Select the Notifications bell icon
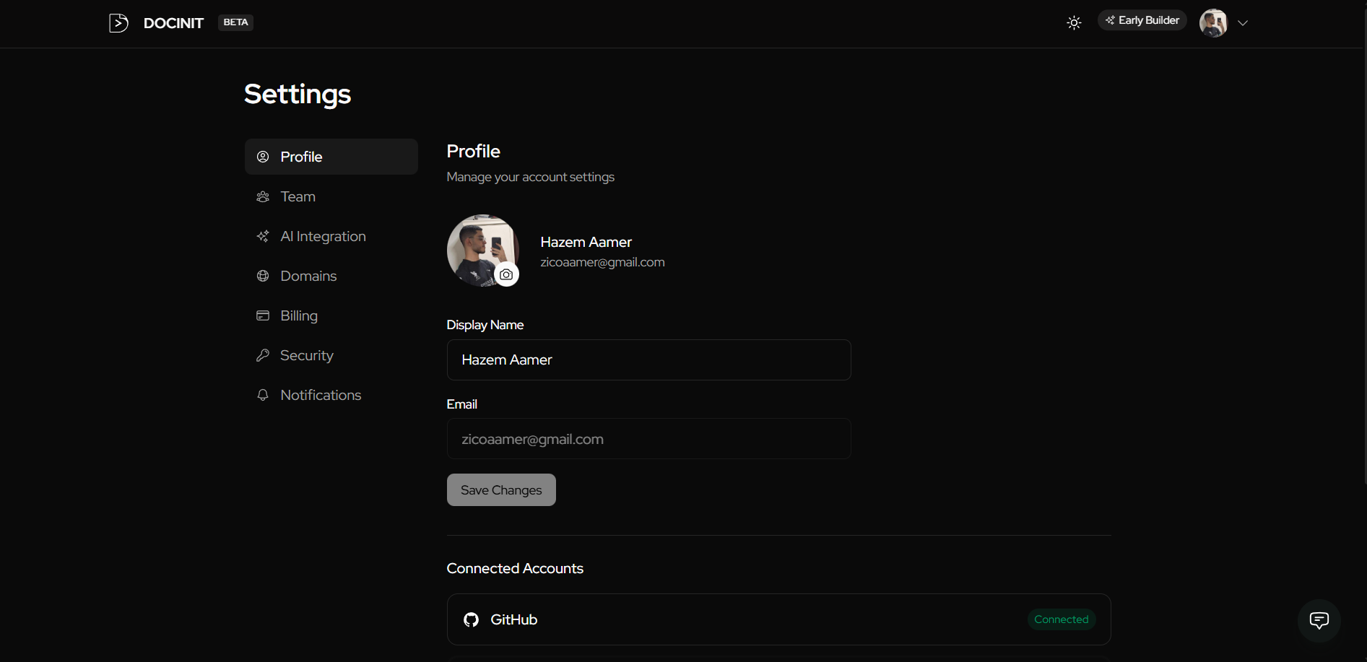The width and height of the screenshot is (1367, 662). (x=263, y=394)
